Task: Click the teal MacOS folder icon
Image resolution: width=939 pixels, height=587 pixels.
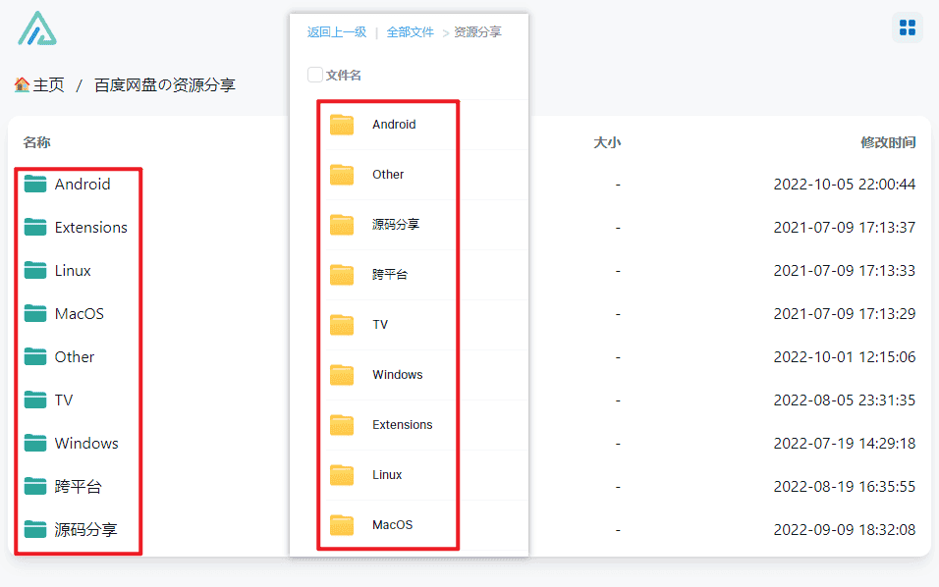Action: click(35, 313)
